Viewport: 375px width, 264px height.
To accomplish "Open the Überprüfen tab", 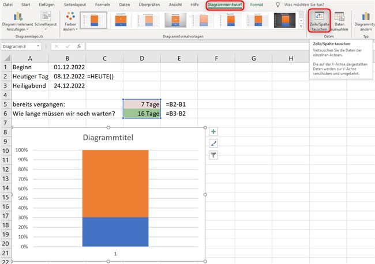I will pyautogui.click(x=149, y=5).
